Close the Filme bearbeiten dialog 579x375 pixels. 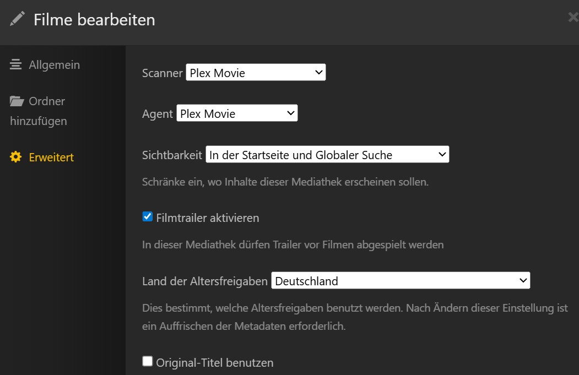573,17
